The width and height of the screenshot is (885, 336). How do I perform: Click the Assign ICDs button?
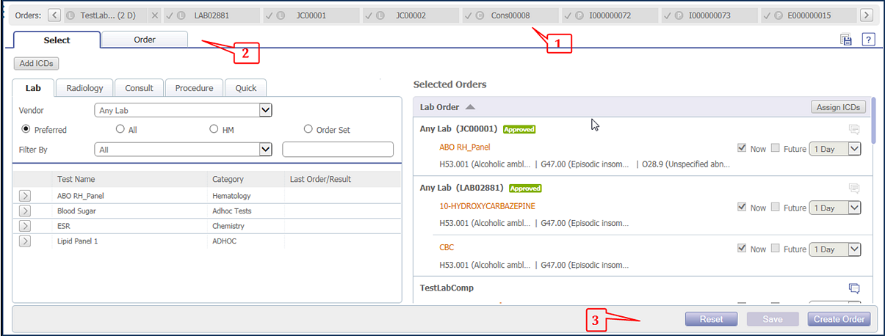pyautogui.click(x=838, y=107)
